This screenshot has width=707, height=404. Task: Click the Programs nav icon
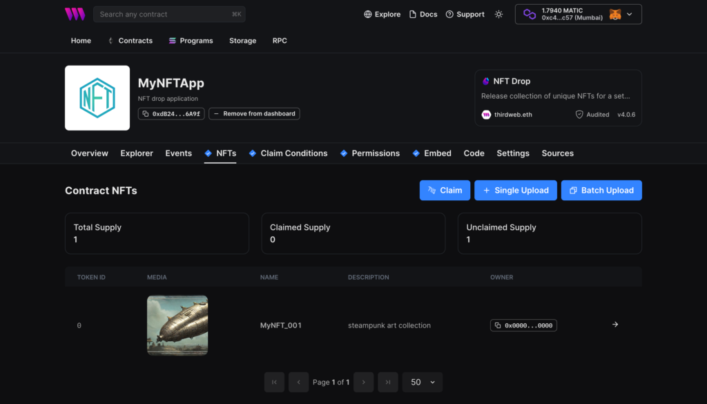[x=172, y=41]
